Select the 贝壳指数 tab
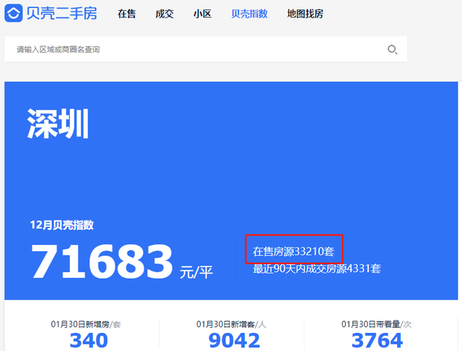 point(249,14)
